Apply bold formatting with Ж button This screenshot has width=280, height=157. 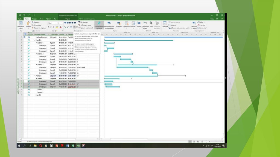click(x=48, y=27)
